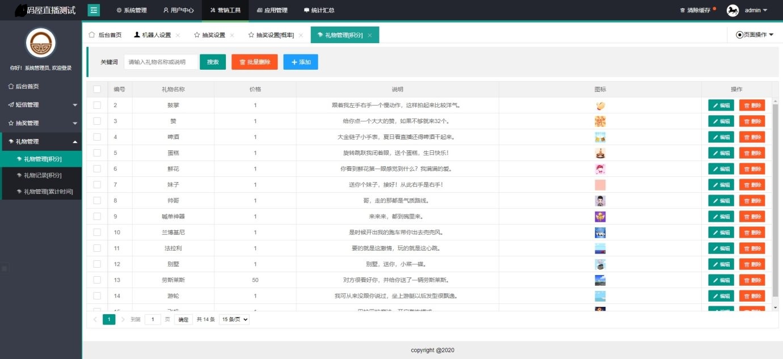
Task: Select 礼物管理[累计时间] in sidebar
Action: (x=41, y=192)
